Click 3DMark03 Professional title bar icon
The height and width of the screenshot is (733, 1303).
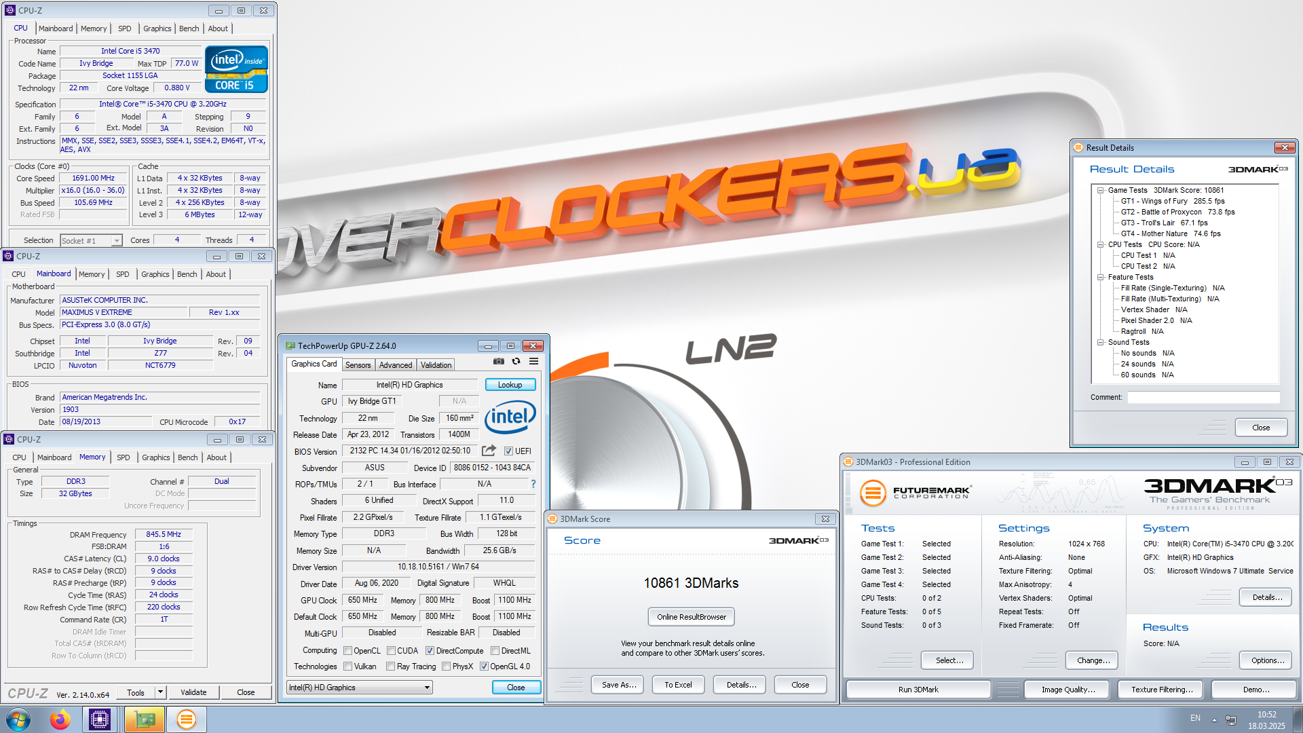click(x=848, y=462)
